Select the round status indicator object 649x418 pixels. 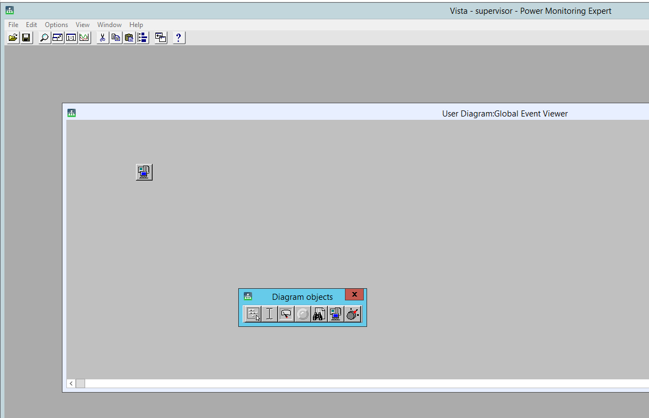[302, 314]
